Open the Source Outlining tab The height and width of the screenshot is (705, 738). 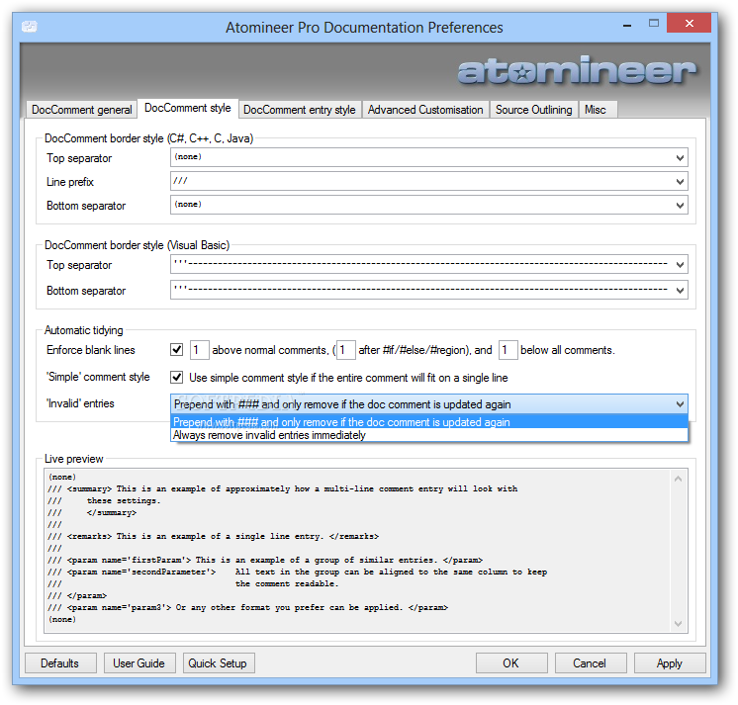(534, 110)
